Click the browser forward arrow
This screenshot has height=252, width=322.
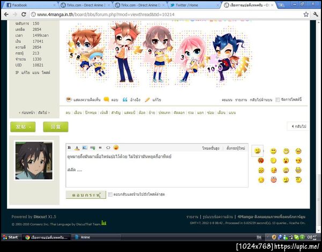(15, 14)
